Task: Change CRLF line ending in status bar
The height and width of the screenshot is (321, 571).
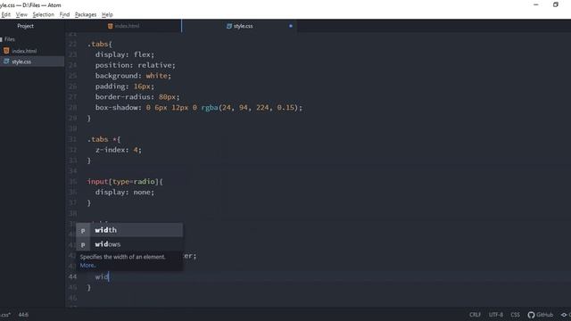Action: 475,315
